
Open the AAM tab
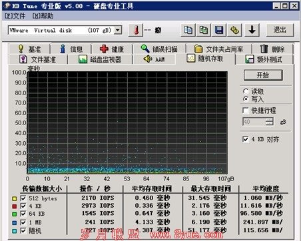tap(154, 59)
